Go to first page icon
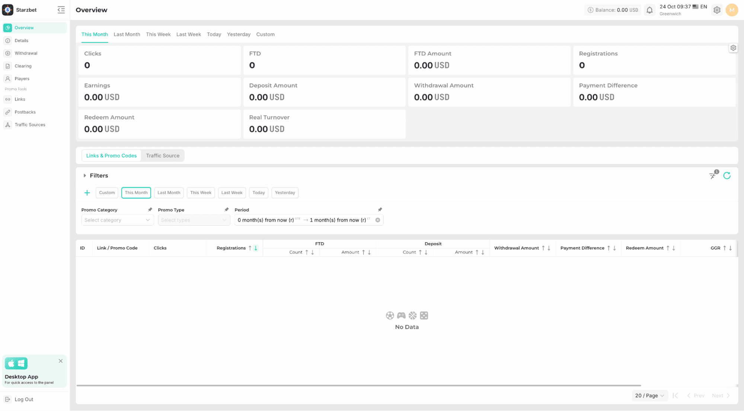 675,395
